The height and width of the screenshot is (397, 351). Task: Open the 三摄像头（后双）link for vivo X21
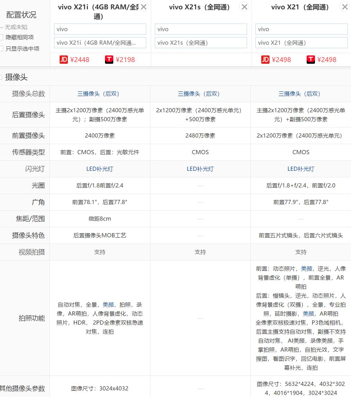click(x=301, y=94)
